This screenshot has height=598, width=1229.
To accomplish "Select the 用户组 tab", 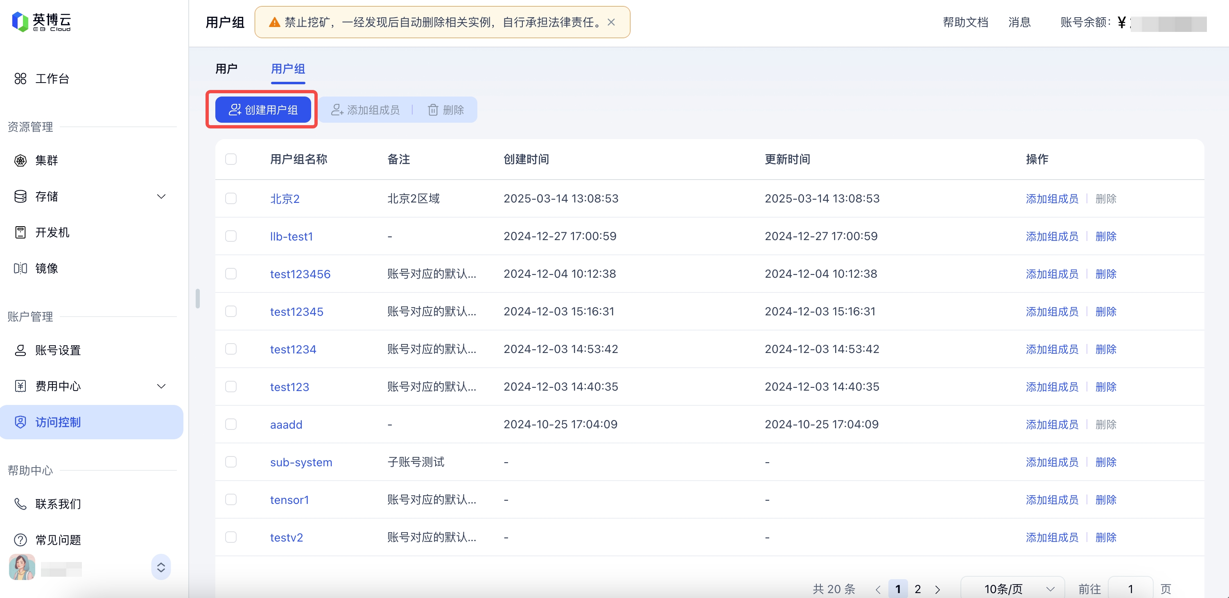I will click(288, 69).
